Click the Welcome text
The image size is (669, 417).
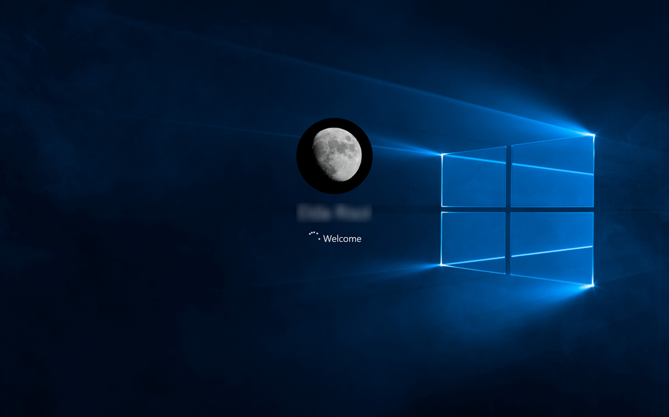coord(342,239)
